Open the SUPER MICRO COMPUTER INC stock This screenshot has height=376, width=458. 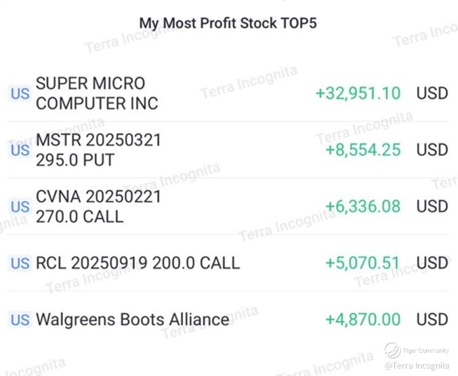click(x=97, y=94)
